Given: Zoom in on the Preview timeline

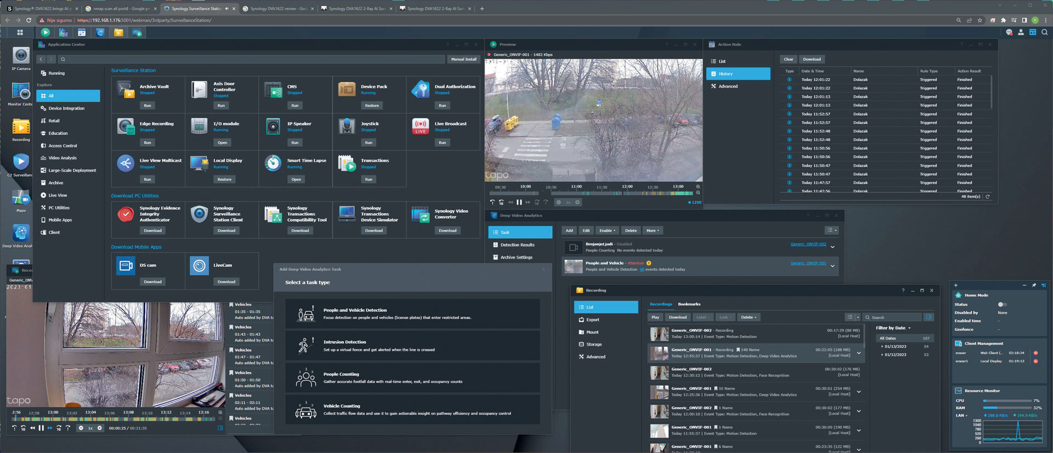Looking at the screenshot, I should [x=698, y=186].
